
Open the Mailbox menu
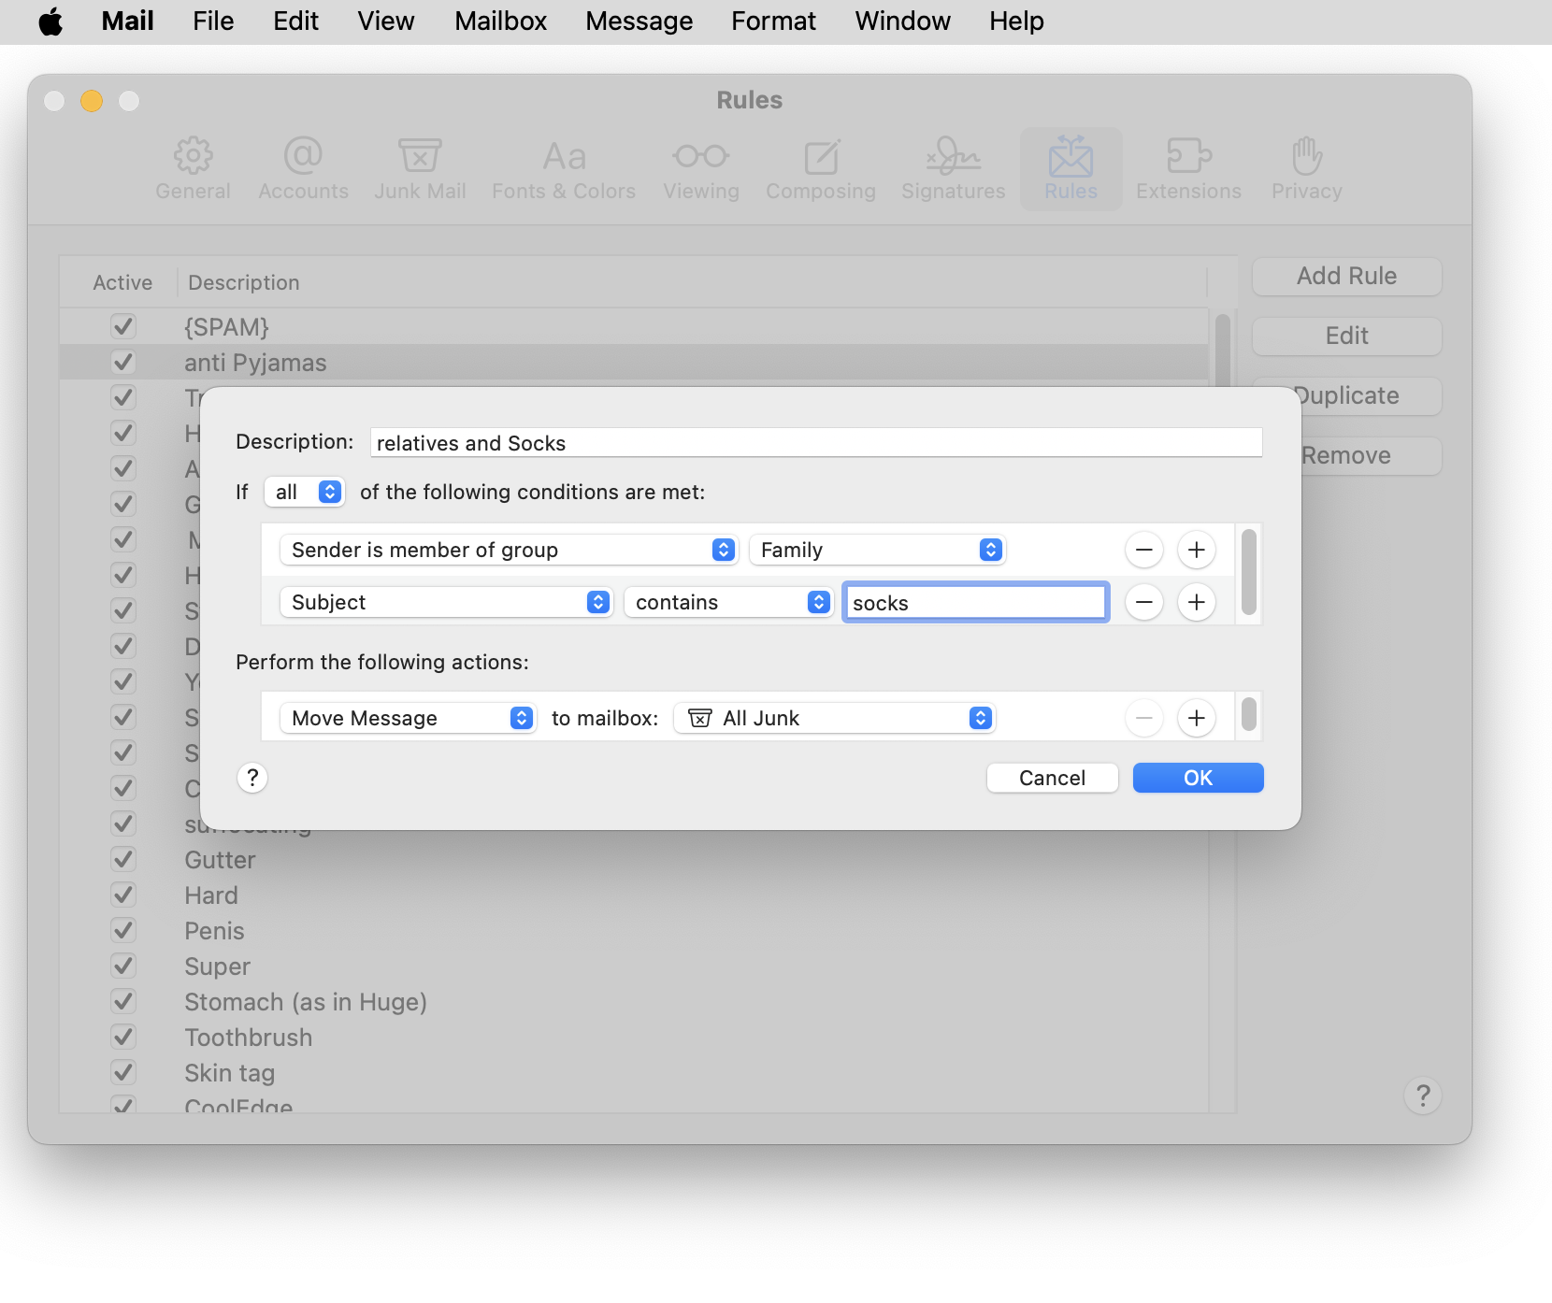click(x=500, y=21)
